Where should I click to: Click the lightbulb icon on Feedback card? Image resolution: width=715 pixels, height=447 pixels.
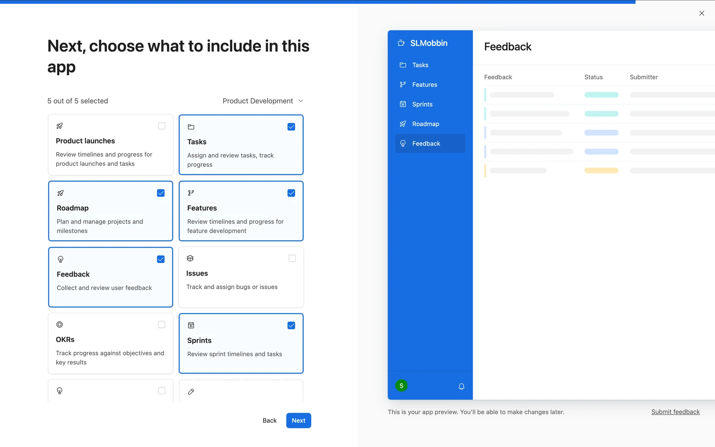(x=60, y=259)
